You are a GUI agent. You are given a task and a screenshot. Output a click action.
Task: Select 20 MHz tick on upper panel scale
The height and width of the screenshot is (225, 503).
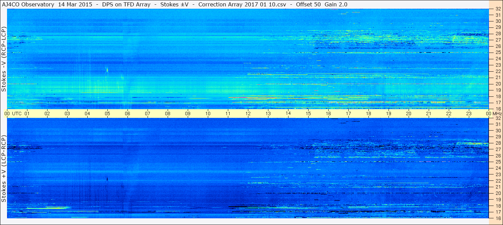(x=498, y=84)
